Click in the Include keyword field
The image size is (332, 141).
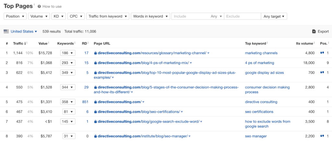[191, 16]
